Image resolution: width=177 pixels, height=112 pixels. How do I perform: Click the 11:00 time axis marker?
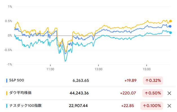coord(50,69)
